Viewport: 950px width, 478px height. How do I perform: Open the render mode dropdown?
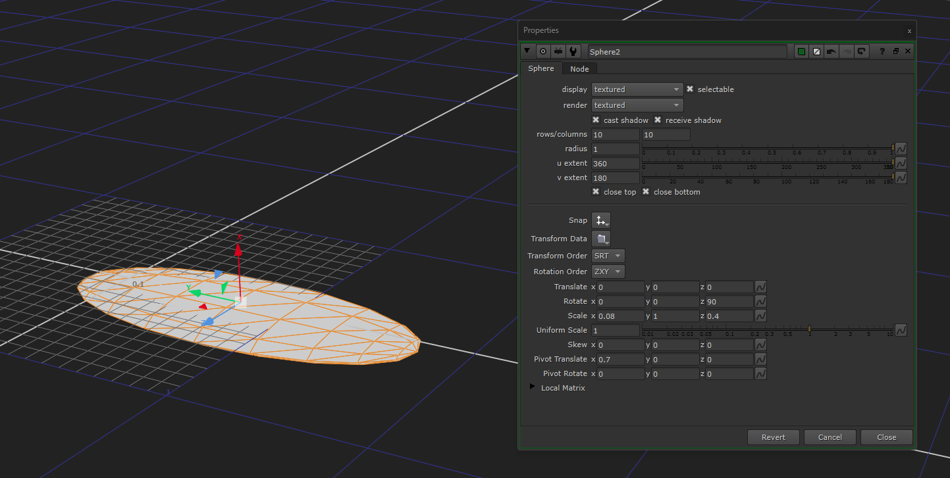637,105
